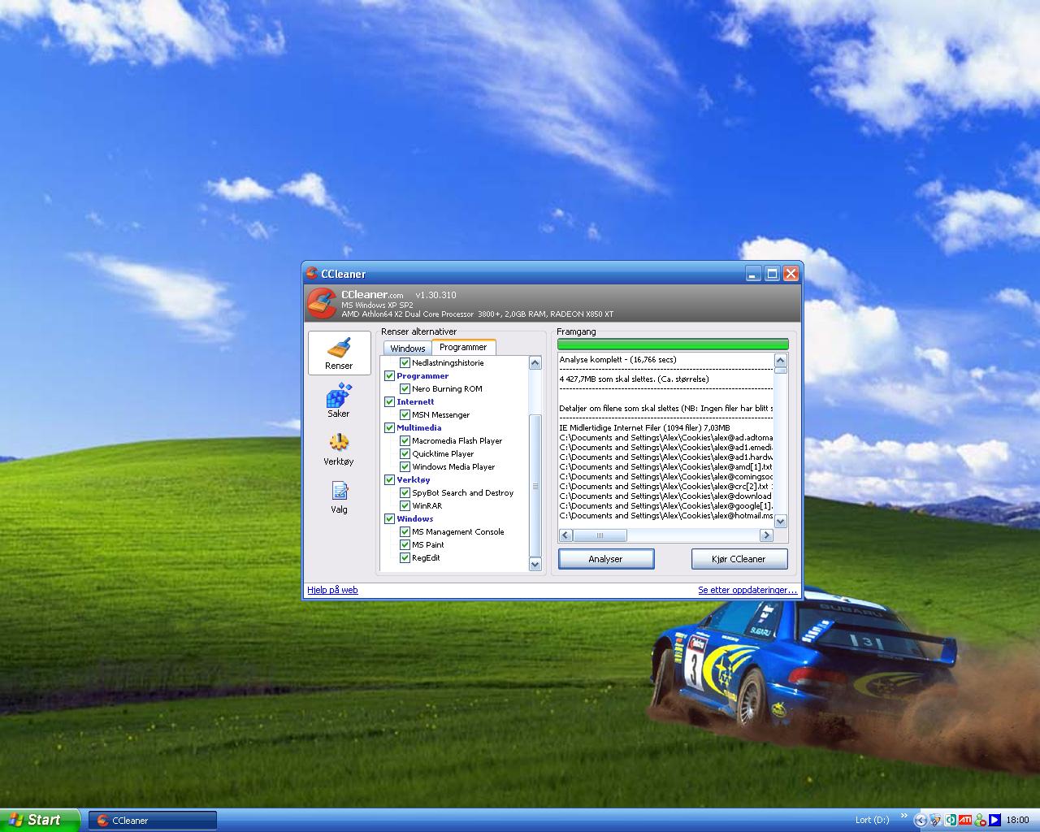The image size is (1040, 832).
Task: Click the options list scrollbar thumb
Action: click(535, 486)
